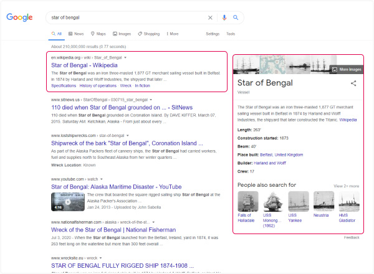Share the Star of Bengal knowledge panel
374x274 pixels.
pos(353,83)
